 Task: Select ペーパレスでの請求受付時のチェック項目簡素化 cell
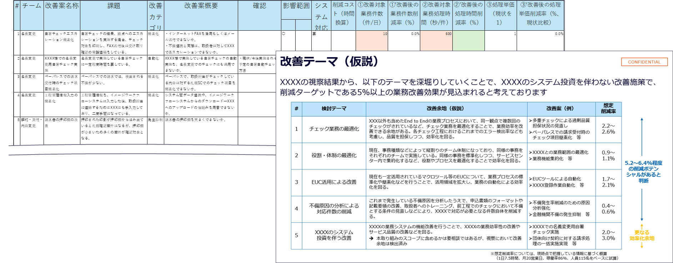click(62, 83)
